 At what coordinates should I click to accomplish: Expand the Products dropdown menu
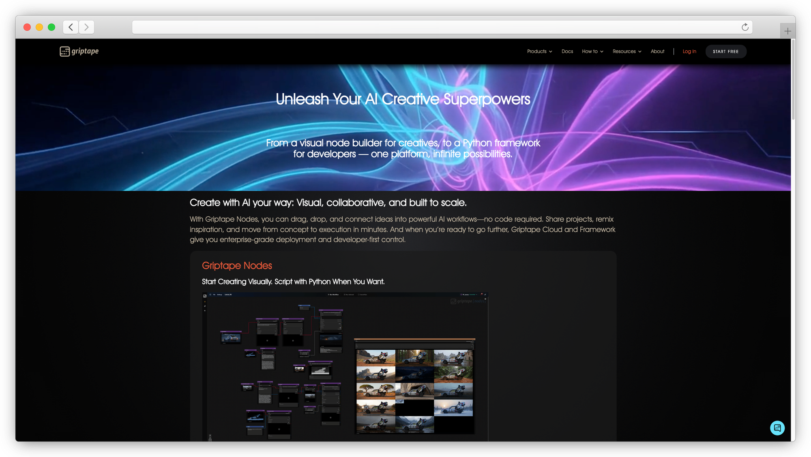coord(539,51)
